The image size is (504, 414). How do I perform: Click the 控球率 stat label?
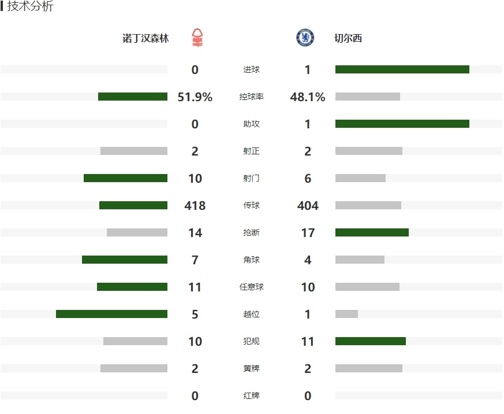click(x=251, y=97)
